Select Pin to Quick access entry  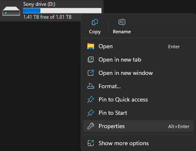point(139,99)
